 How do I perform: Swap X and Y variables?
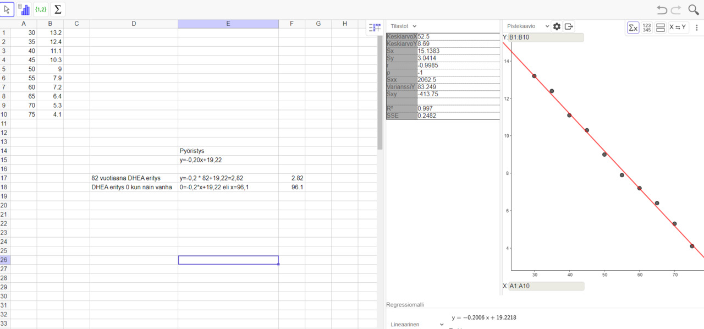pos(678,27)
